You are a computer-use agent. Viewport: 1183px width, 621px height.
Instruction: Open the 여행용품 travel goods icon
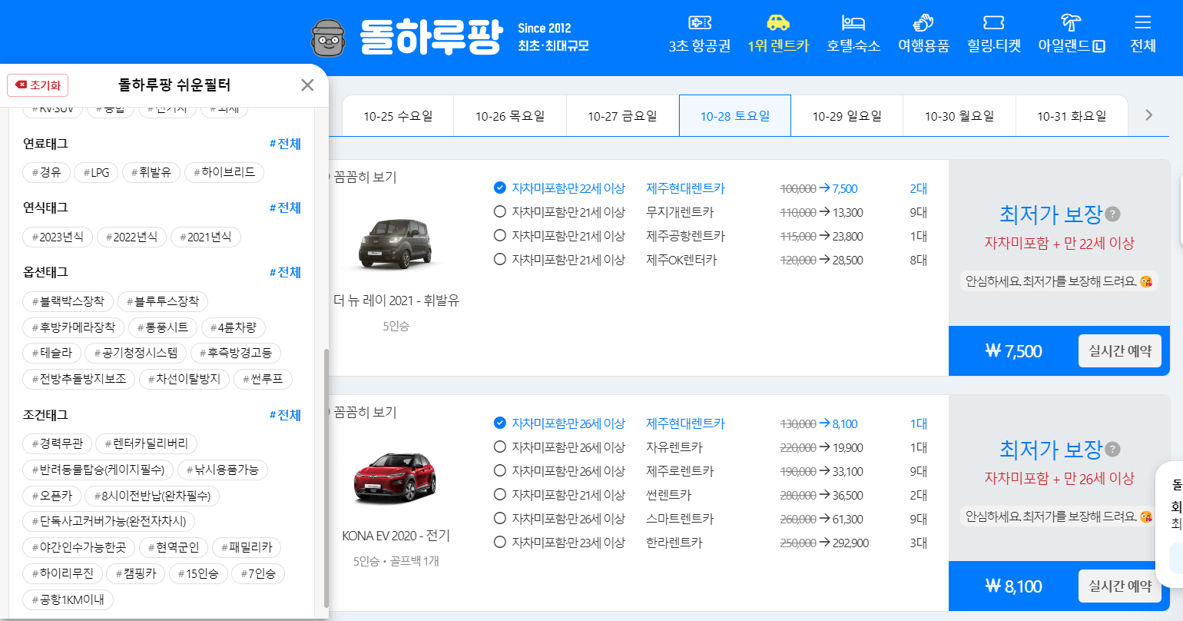pos(923,23)
